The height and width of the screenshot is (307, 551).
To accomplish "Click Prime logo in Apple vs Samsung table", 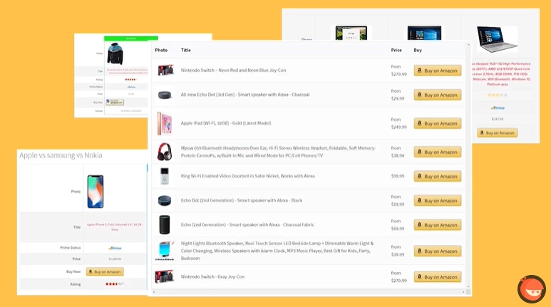I will [x=115, y=248].
